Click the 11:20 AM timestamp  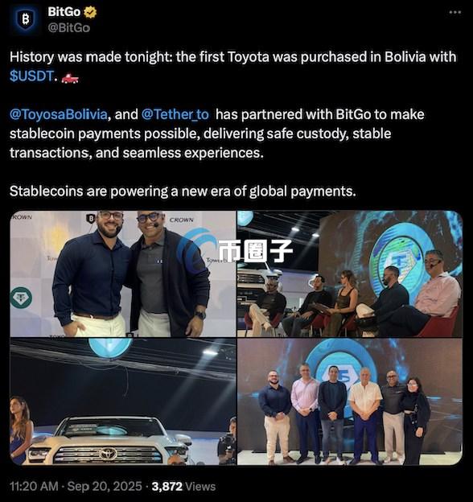(x=34, y=486)
